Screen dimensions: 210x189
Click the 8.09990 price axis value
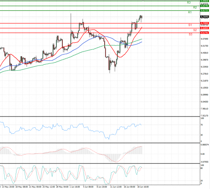(204, 95)
